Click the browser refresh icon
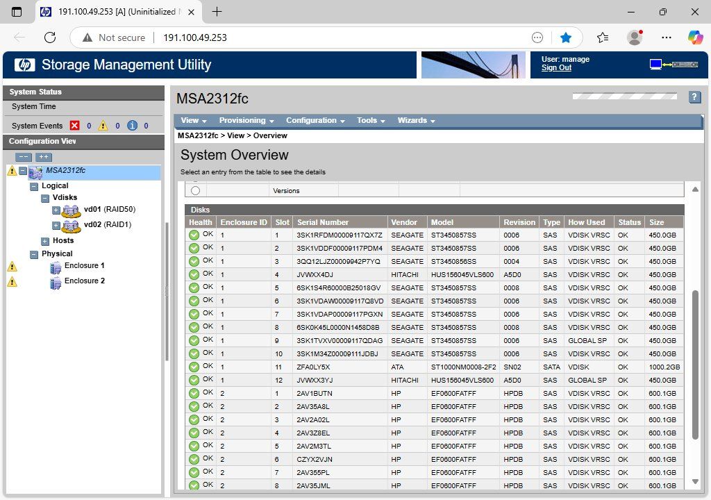 tap(50, 37)
